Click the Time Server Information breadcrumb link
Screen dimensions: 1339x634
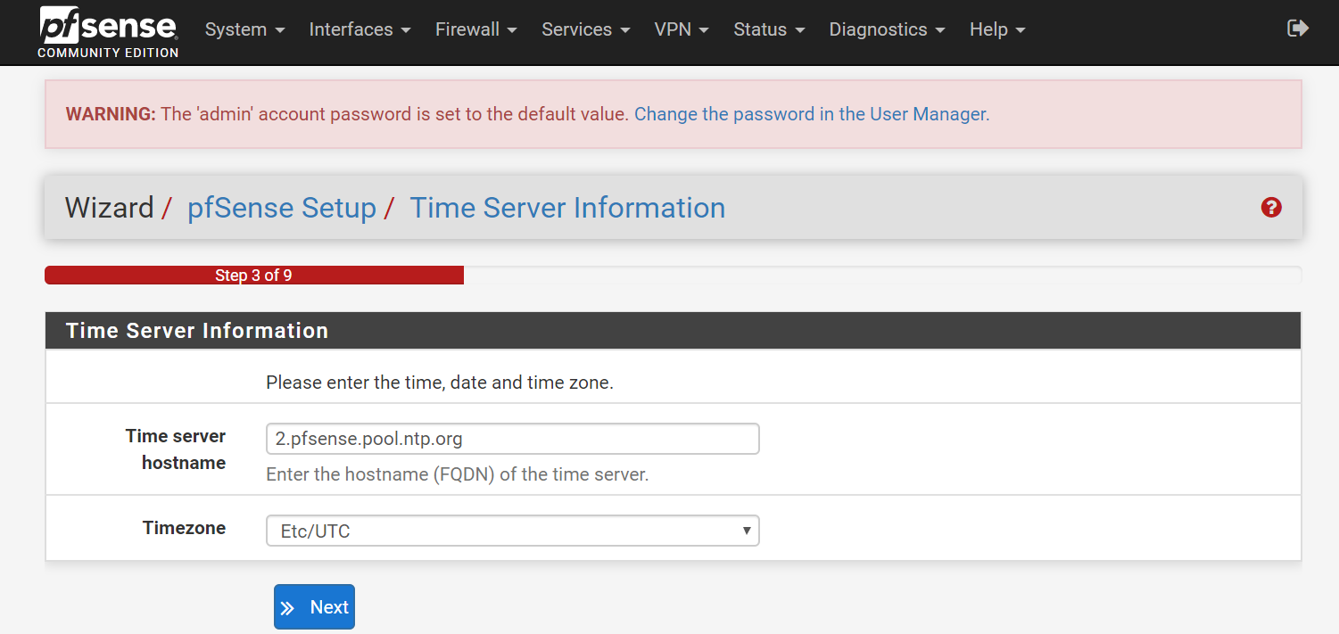click(x=567, y=208)
